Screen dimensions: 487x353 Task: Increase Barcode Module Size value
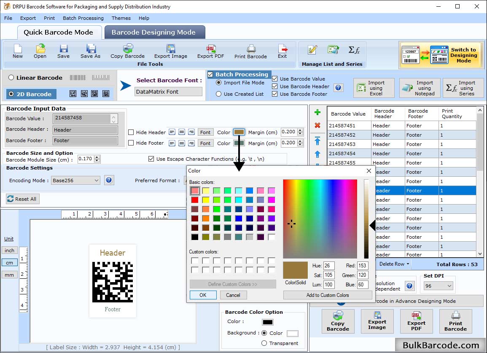point(97,157)
